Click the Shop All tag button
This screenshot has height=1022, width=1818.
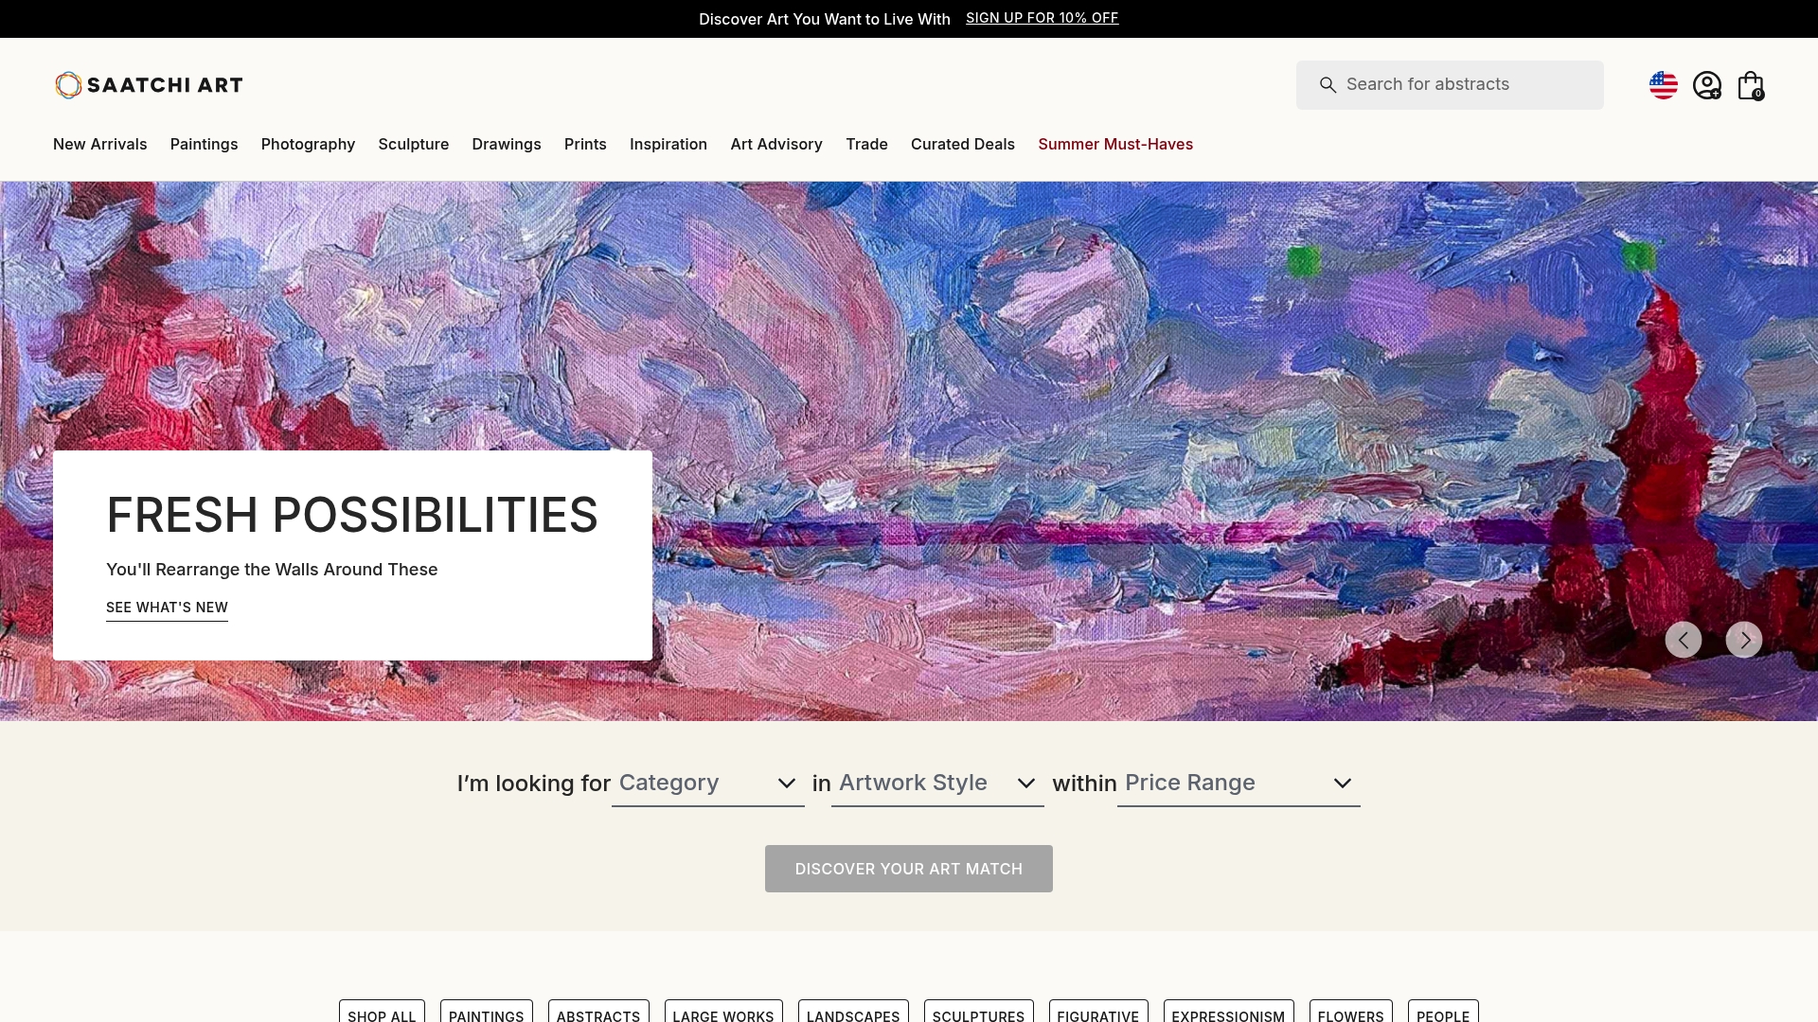coord(382,1012)
